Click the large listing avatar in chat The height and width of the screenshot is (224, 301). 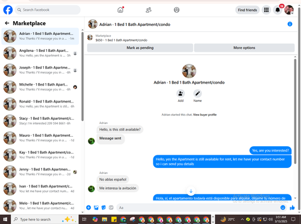pos(189,71)
